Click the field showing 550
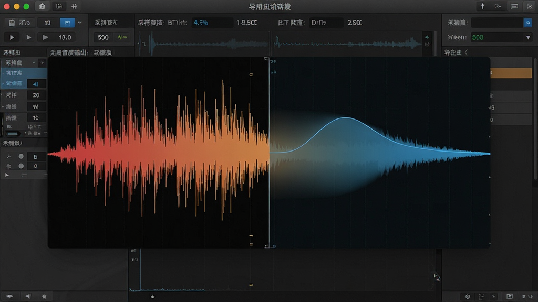This screenshot has height=302, width=538. [103, 37]
